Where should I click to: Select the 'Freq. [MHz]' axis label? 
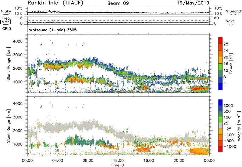coord(5,20)
